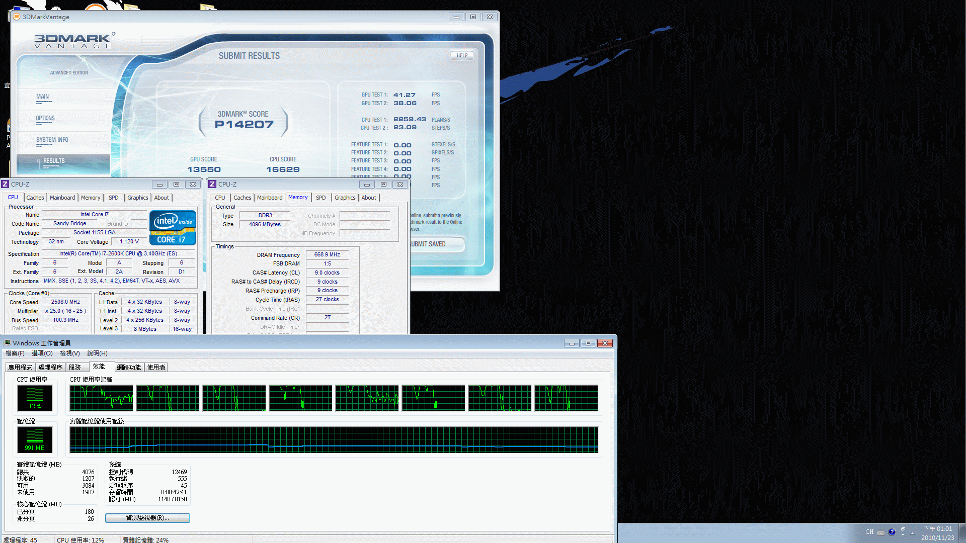Open the 說明(H) menu in Task Manager

click(x=97, y=353)
